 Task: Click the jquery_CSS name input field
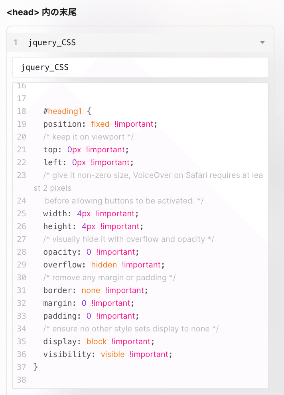[x=140, y=67]
